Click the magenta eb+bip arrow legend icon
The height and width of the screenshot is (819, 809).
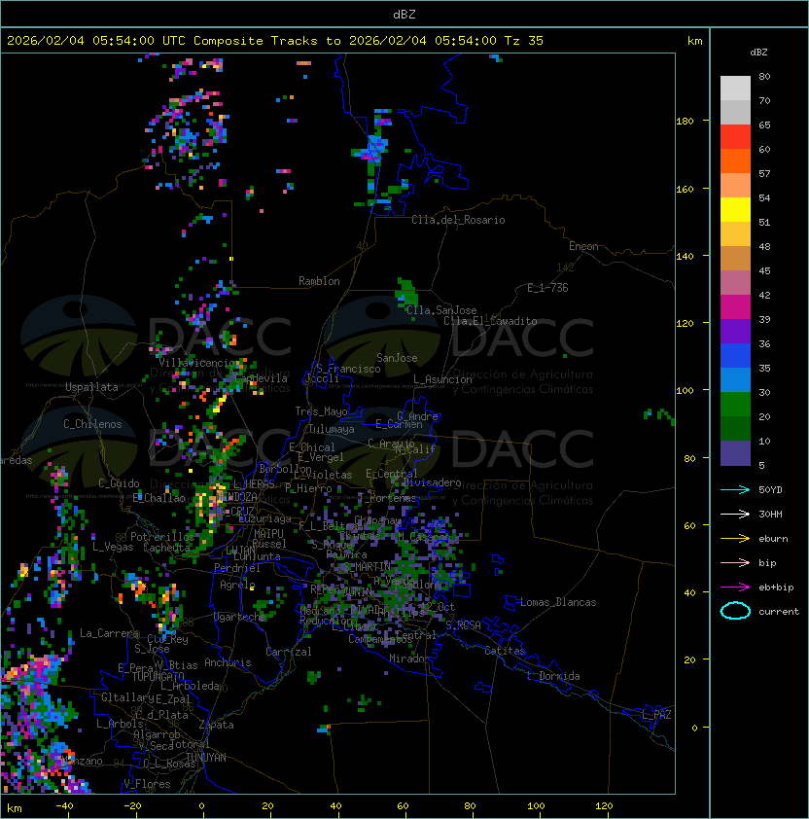point(735,588)
